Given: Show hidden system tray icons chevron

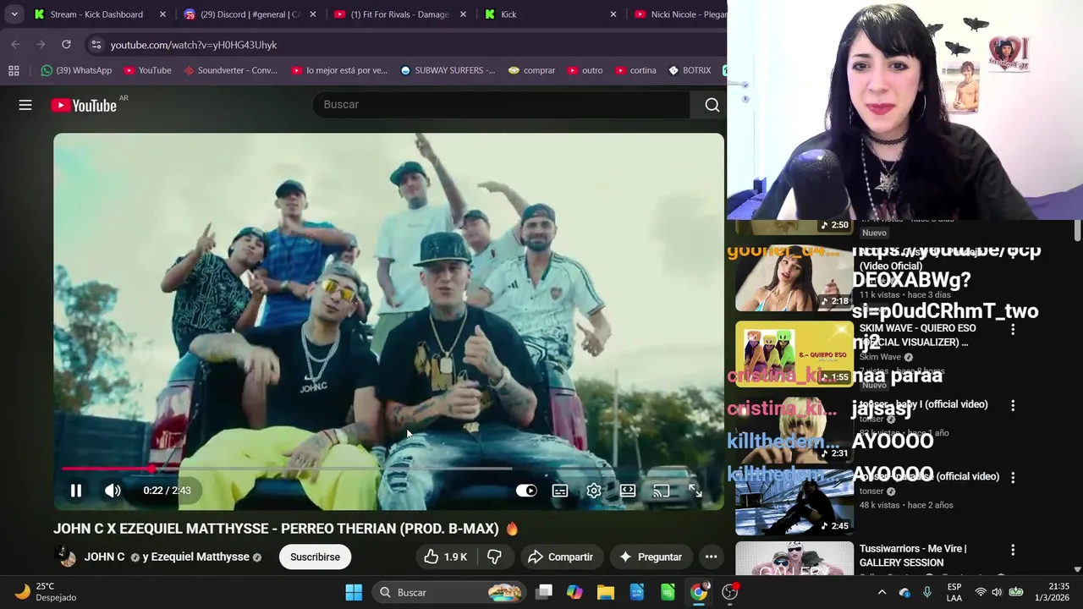Looking at the screenshot, I should (882, 592).
